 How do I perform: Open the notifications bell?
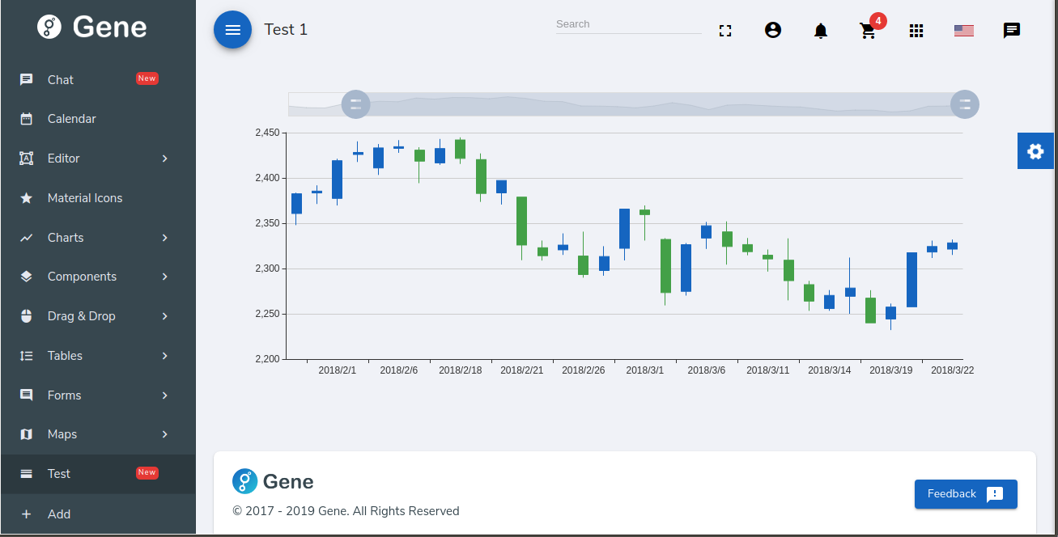pyautogui.click(x=820, y=30)
